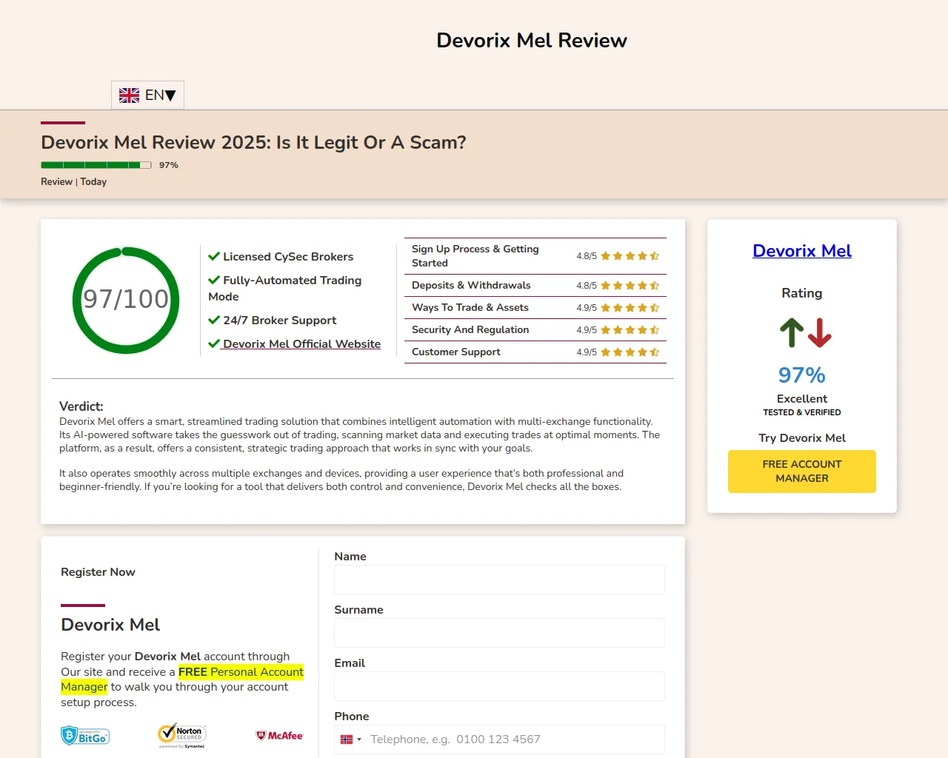Click the red down arrow rating icon

click(x=819, y=333)
